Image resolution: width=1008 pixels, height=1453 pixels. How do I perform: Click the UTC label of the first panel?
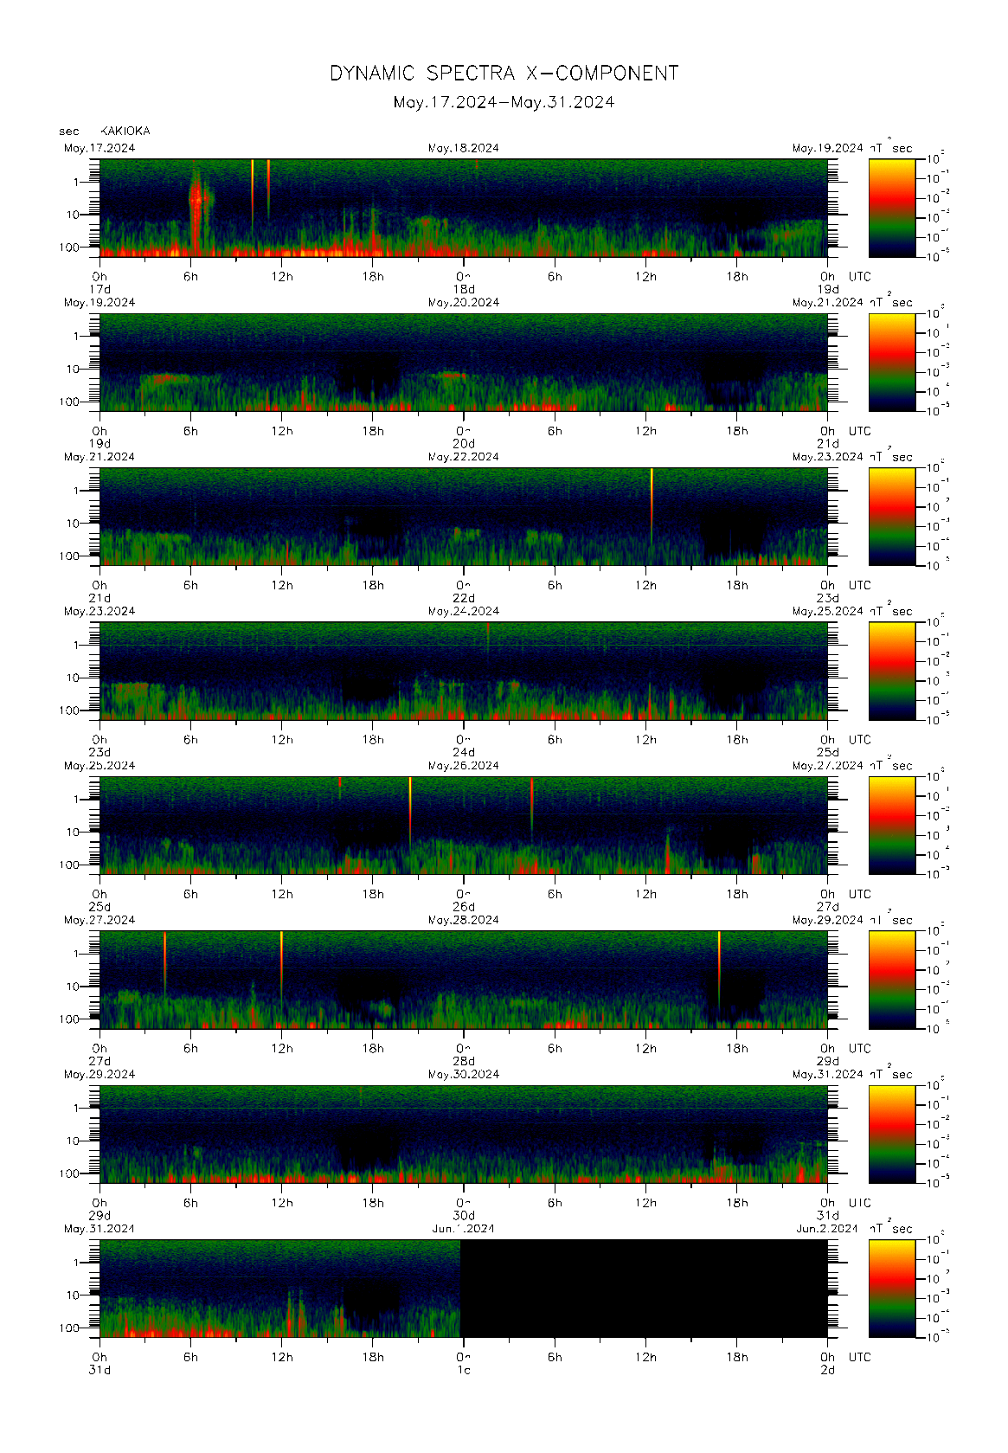[859, 277]
